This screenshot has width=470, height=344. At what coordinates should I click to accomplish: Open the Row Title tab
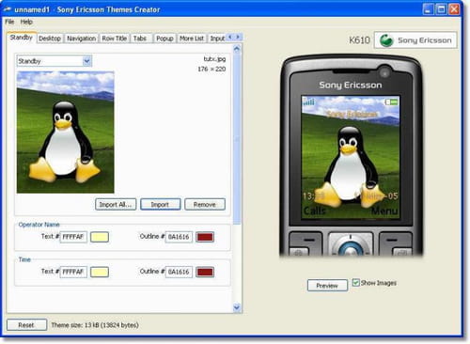(114, 39)
